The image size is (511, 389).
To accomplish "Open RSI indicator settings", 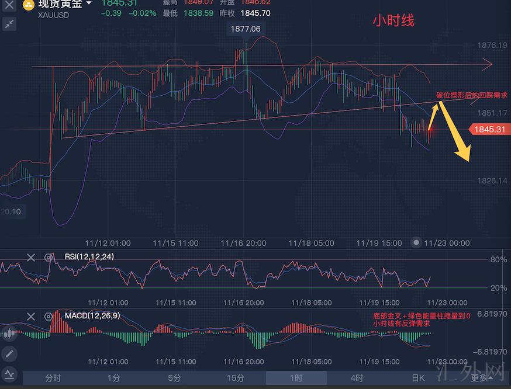I will click(x=49, y=258).
